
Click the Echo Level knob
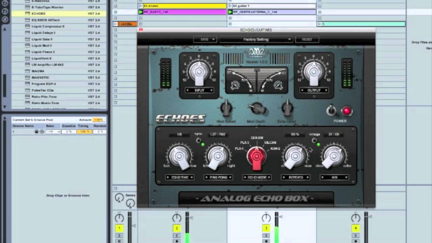point(287,108)
